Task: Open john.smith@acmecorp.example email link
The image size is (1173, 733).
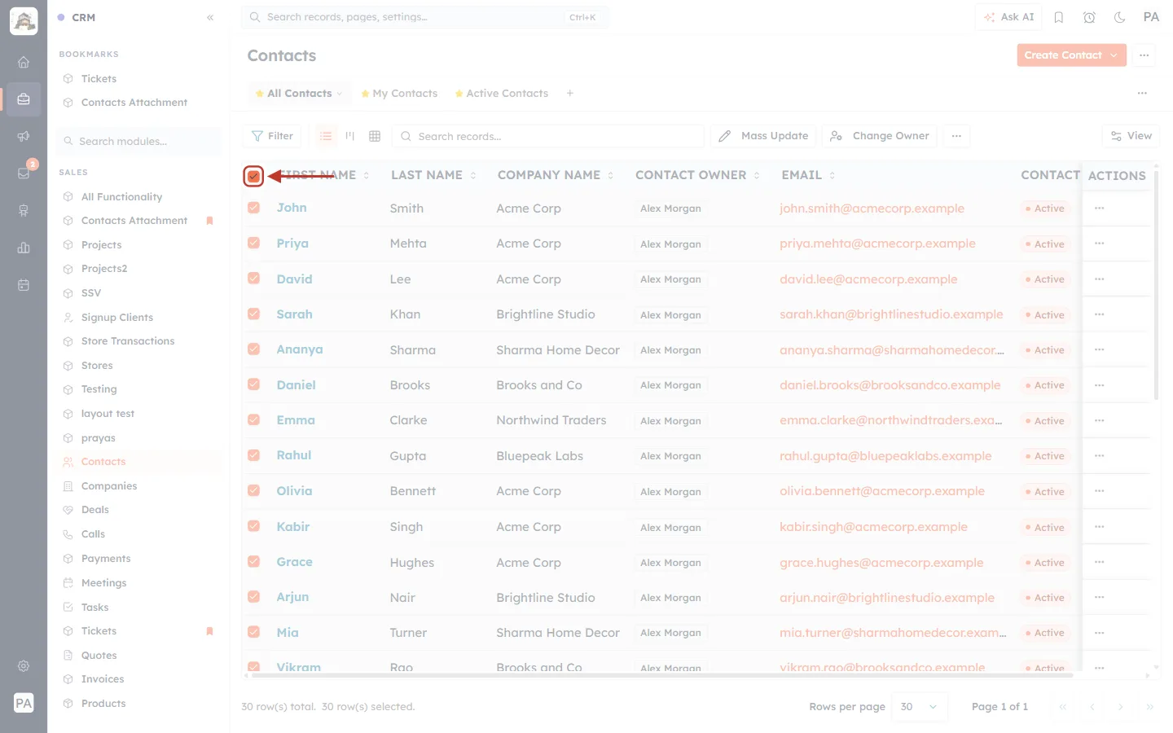Action: point(872,208)
